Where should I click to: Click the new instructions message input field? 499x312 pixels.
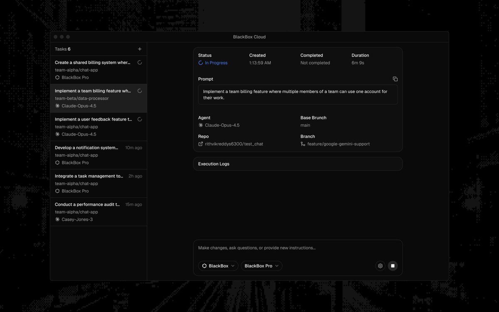coord(298,248)
